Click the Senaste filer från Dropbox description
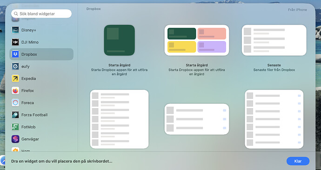The height and width of the screenshot is (170, 321). click(x=274, y=70)
